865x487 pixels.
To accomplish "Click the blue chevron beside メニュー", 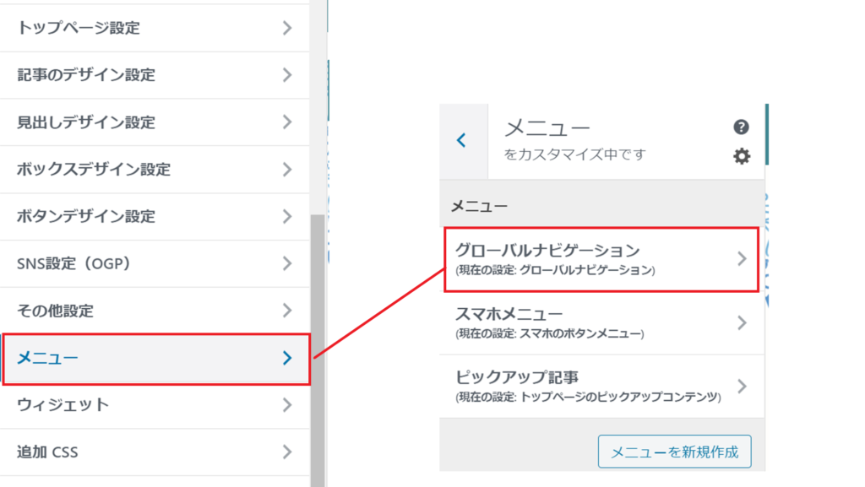I will point(287,358).
